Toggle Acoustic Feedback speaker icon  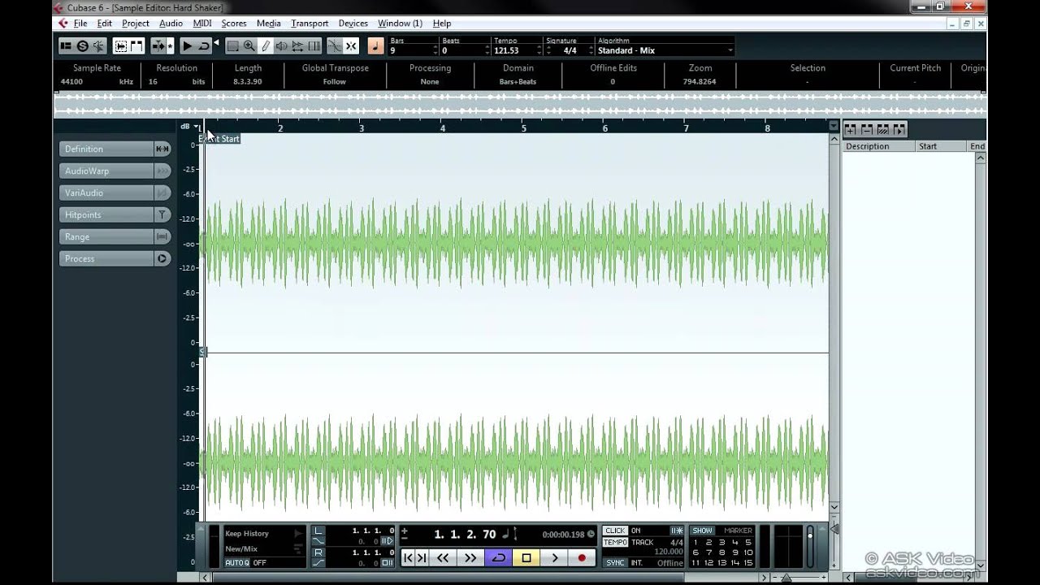[x=98, y=46]
